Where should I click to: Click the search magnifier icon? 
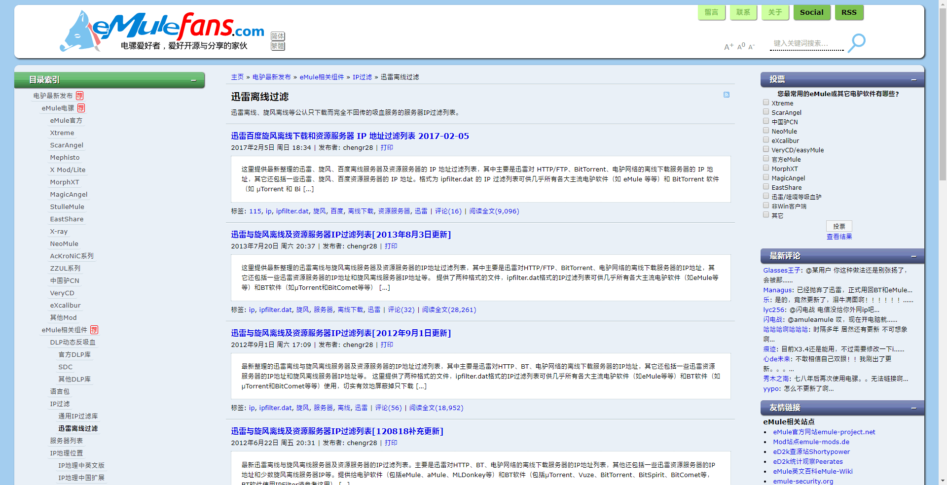point(857,42)
